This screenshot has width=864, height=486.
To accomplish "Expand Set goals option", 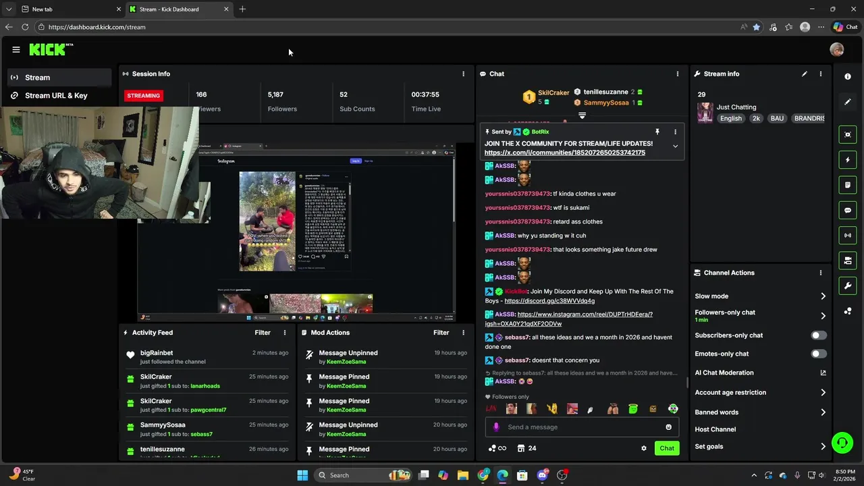I will pos(823,447).
